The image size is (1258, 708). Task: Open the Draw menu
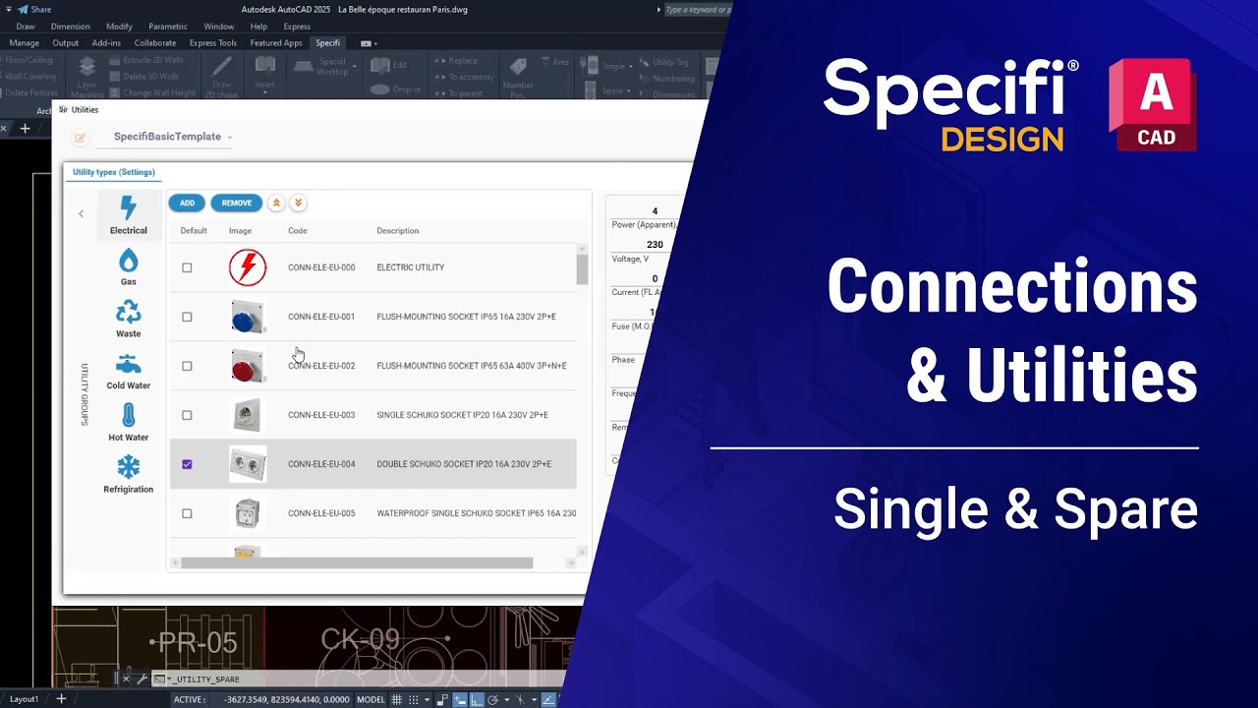[x=26, y=27]
